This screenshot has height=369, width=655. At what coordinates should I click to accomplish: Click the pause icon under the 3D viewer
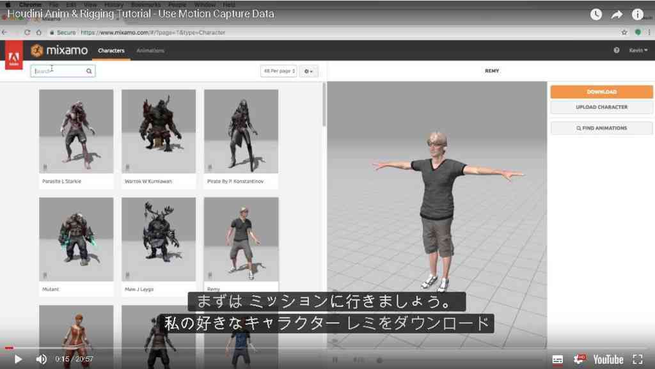[335, 360]
